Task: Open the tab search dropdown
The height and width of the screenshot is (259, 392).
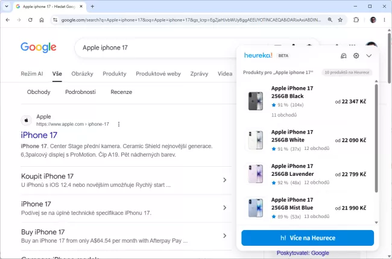Action: [7, 7]
